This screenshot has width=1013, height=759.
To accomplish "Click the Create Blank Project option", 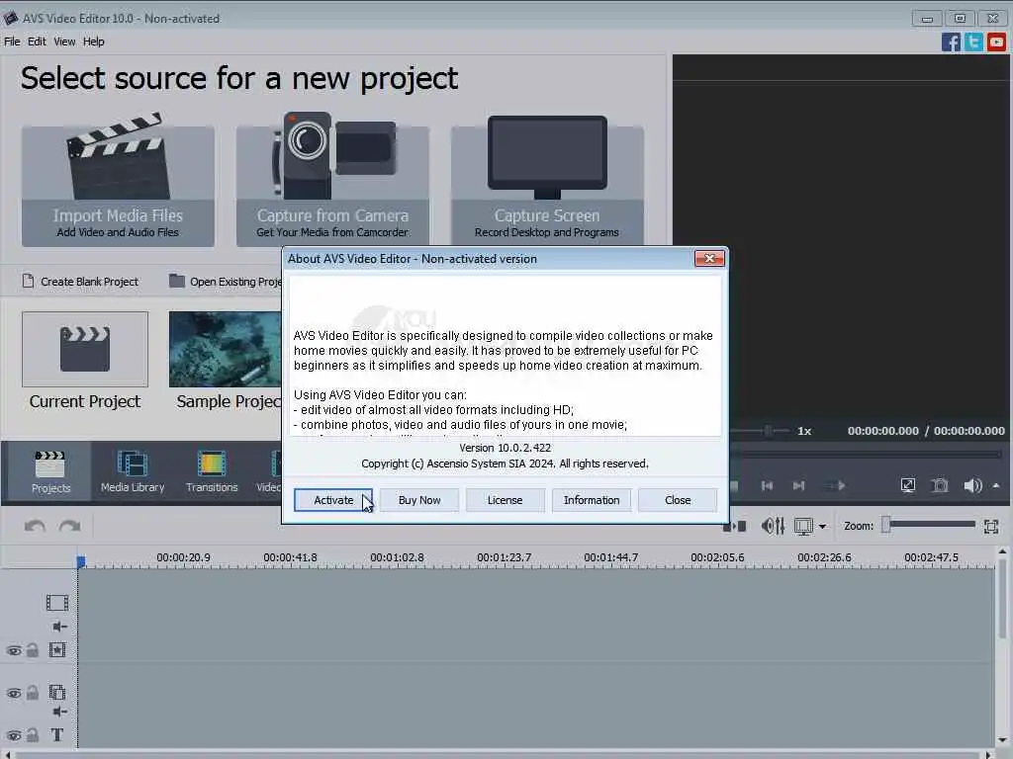I will coord(81,282).
